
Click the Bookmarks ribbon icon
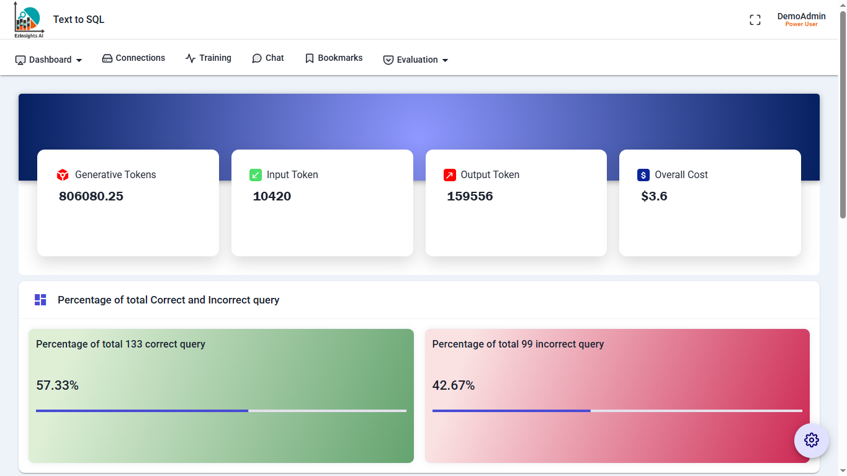click(x=310, y=58)
